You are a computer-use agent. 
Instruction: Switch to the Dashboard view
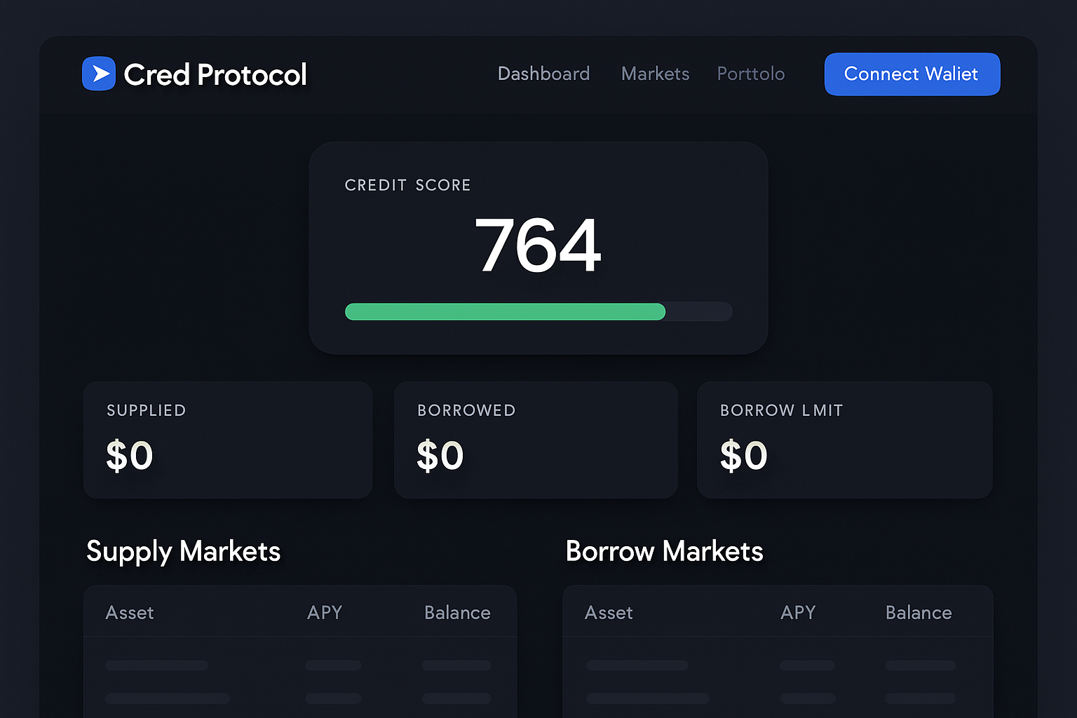(543, 74)
